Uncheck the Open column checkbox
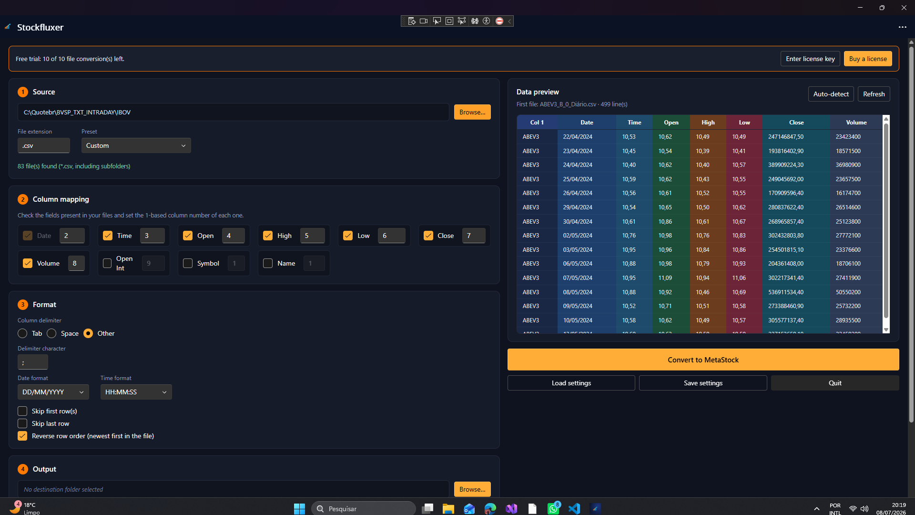 (x=188, y=236)
